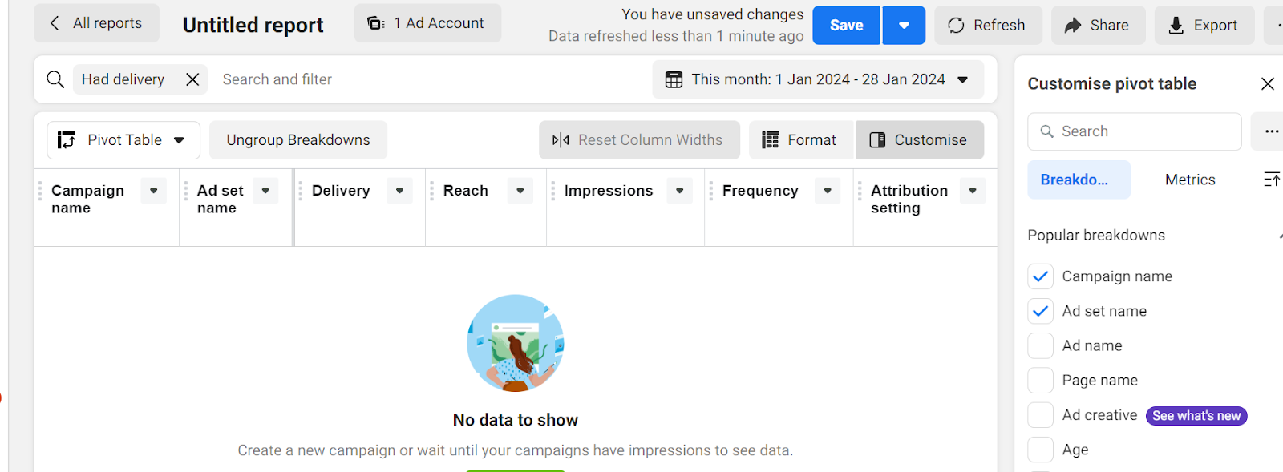Open the three-dot options in Customise panel
This screenshot has width=1283, height=472.
[x=1271, y=131]
